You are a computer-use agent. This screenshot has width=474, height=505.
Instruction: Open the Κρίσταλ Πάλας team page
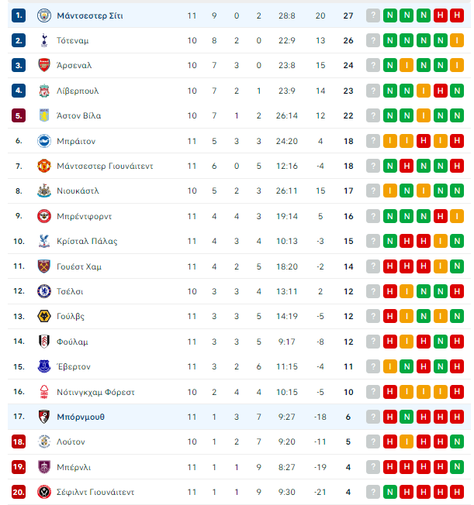(x=87, y=241)
